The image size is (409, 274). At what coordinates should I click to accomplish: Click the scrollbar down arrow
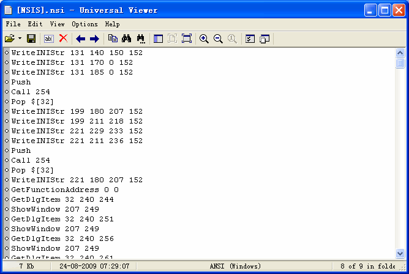click(400, 253)
